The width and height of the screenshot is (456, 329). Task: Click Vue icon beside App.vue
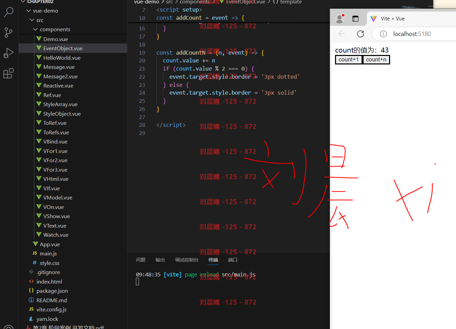point(35,244)
